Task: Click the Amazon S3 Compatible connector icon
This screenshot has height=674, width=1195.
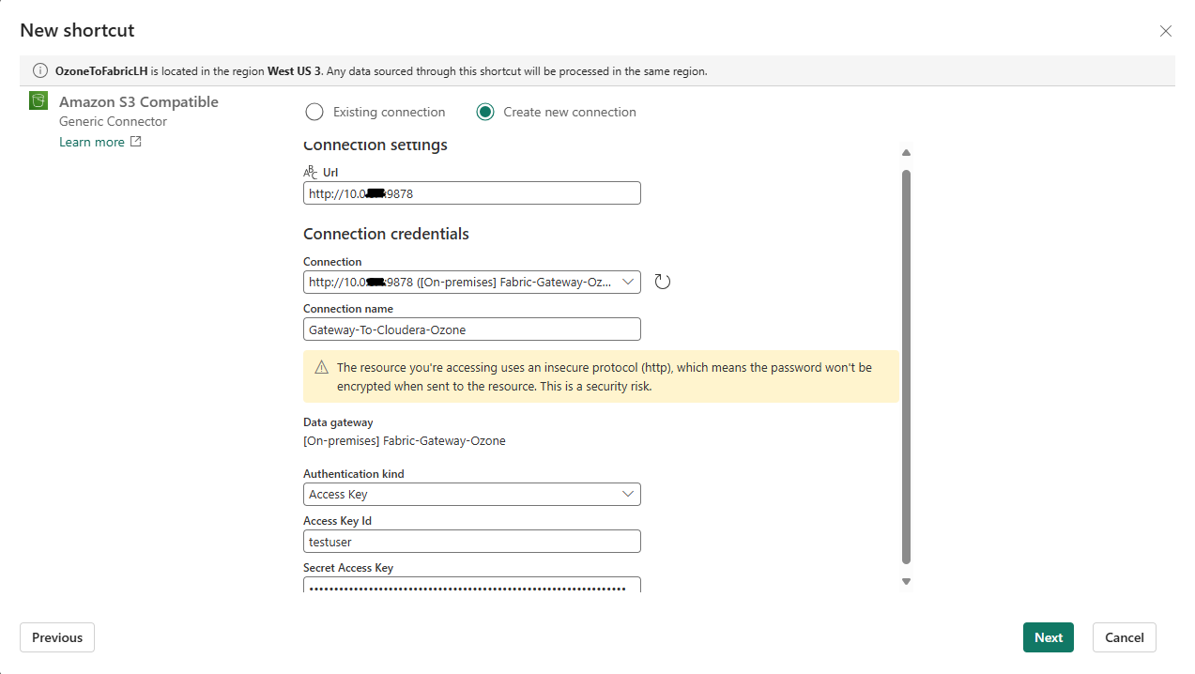Action: 38,100
